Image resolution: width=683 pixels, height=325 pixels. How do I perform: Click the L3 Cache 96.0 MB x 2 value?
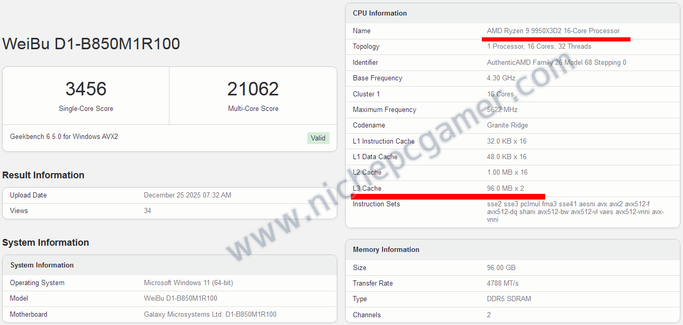click(505, 189)
